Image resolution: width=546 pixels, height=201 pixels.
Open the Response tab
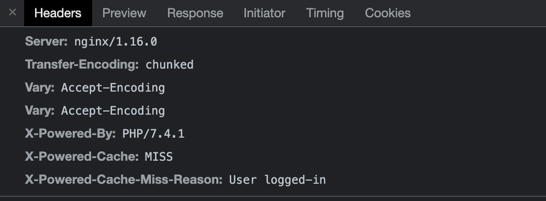tap(195, 13)
